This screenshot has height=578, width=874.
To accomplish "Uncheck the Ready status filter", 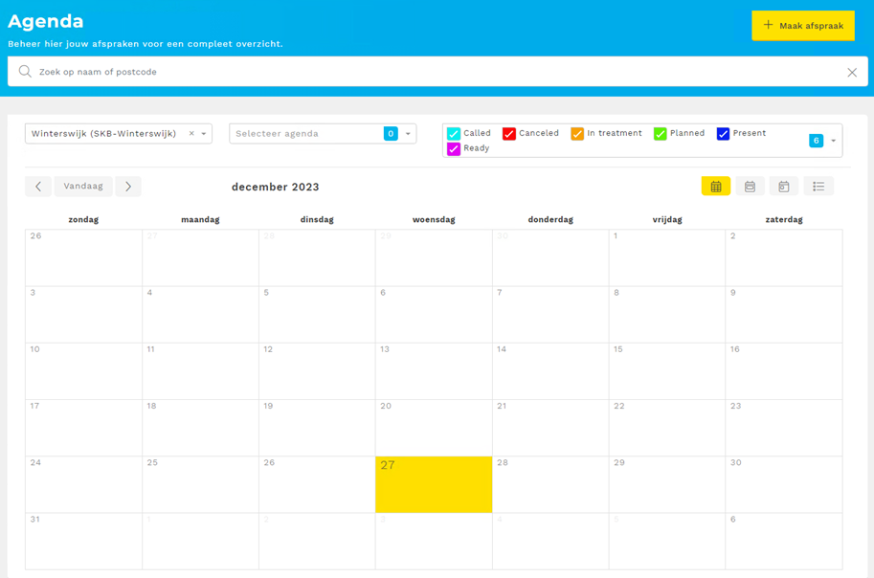I will pyautogui.click(x=454, y=149).
